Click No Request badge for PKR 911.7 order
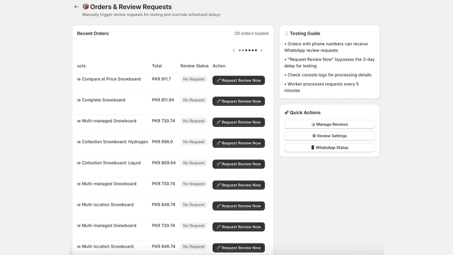 click(x=194, y=79)
